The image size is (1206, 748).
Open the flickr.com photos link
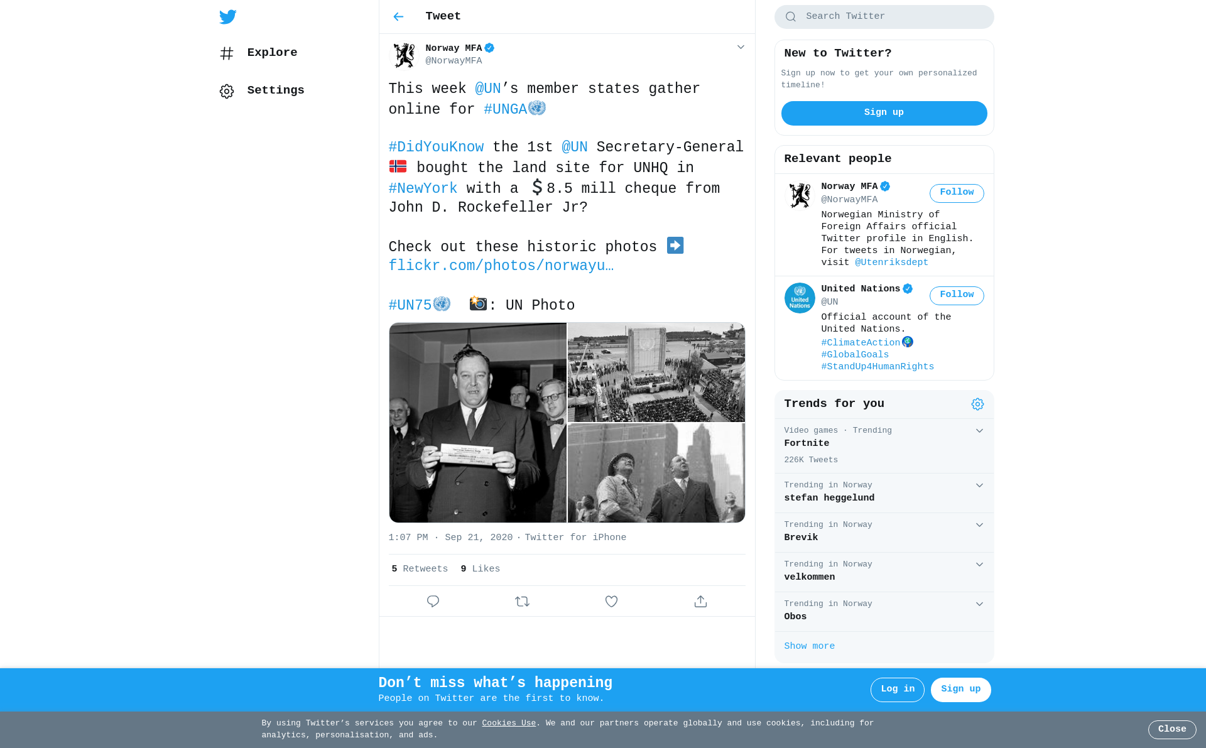click(x=501, y=266)
